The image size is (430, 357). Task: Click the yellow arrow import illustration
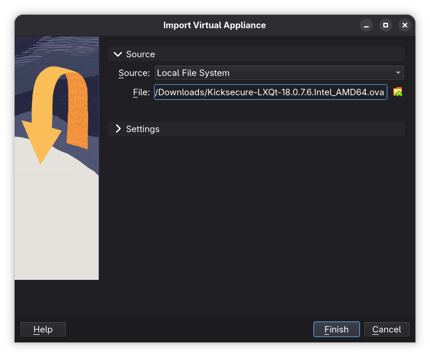pos(42,117)
